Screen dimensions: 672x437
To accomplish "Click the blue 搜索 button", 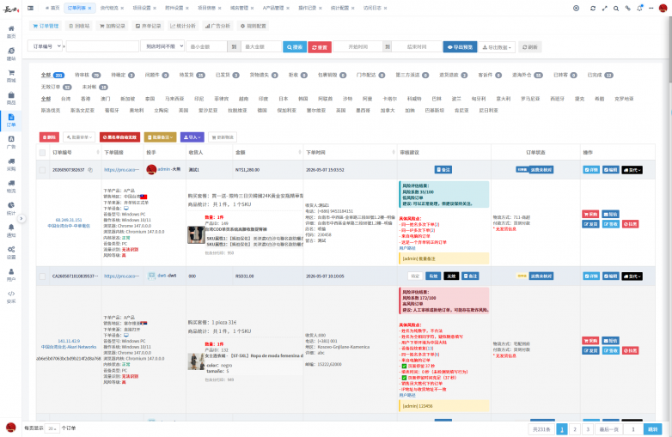I will click(295, 47).
